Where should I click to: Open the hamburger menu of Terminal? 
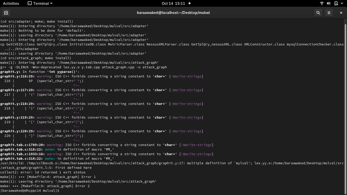329,12
